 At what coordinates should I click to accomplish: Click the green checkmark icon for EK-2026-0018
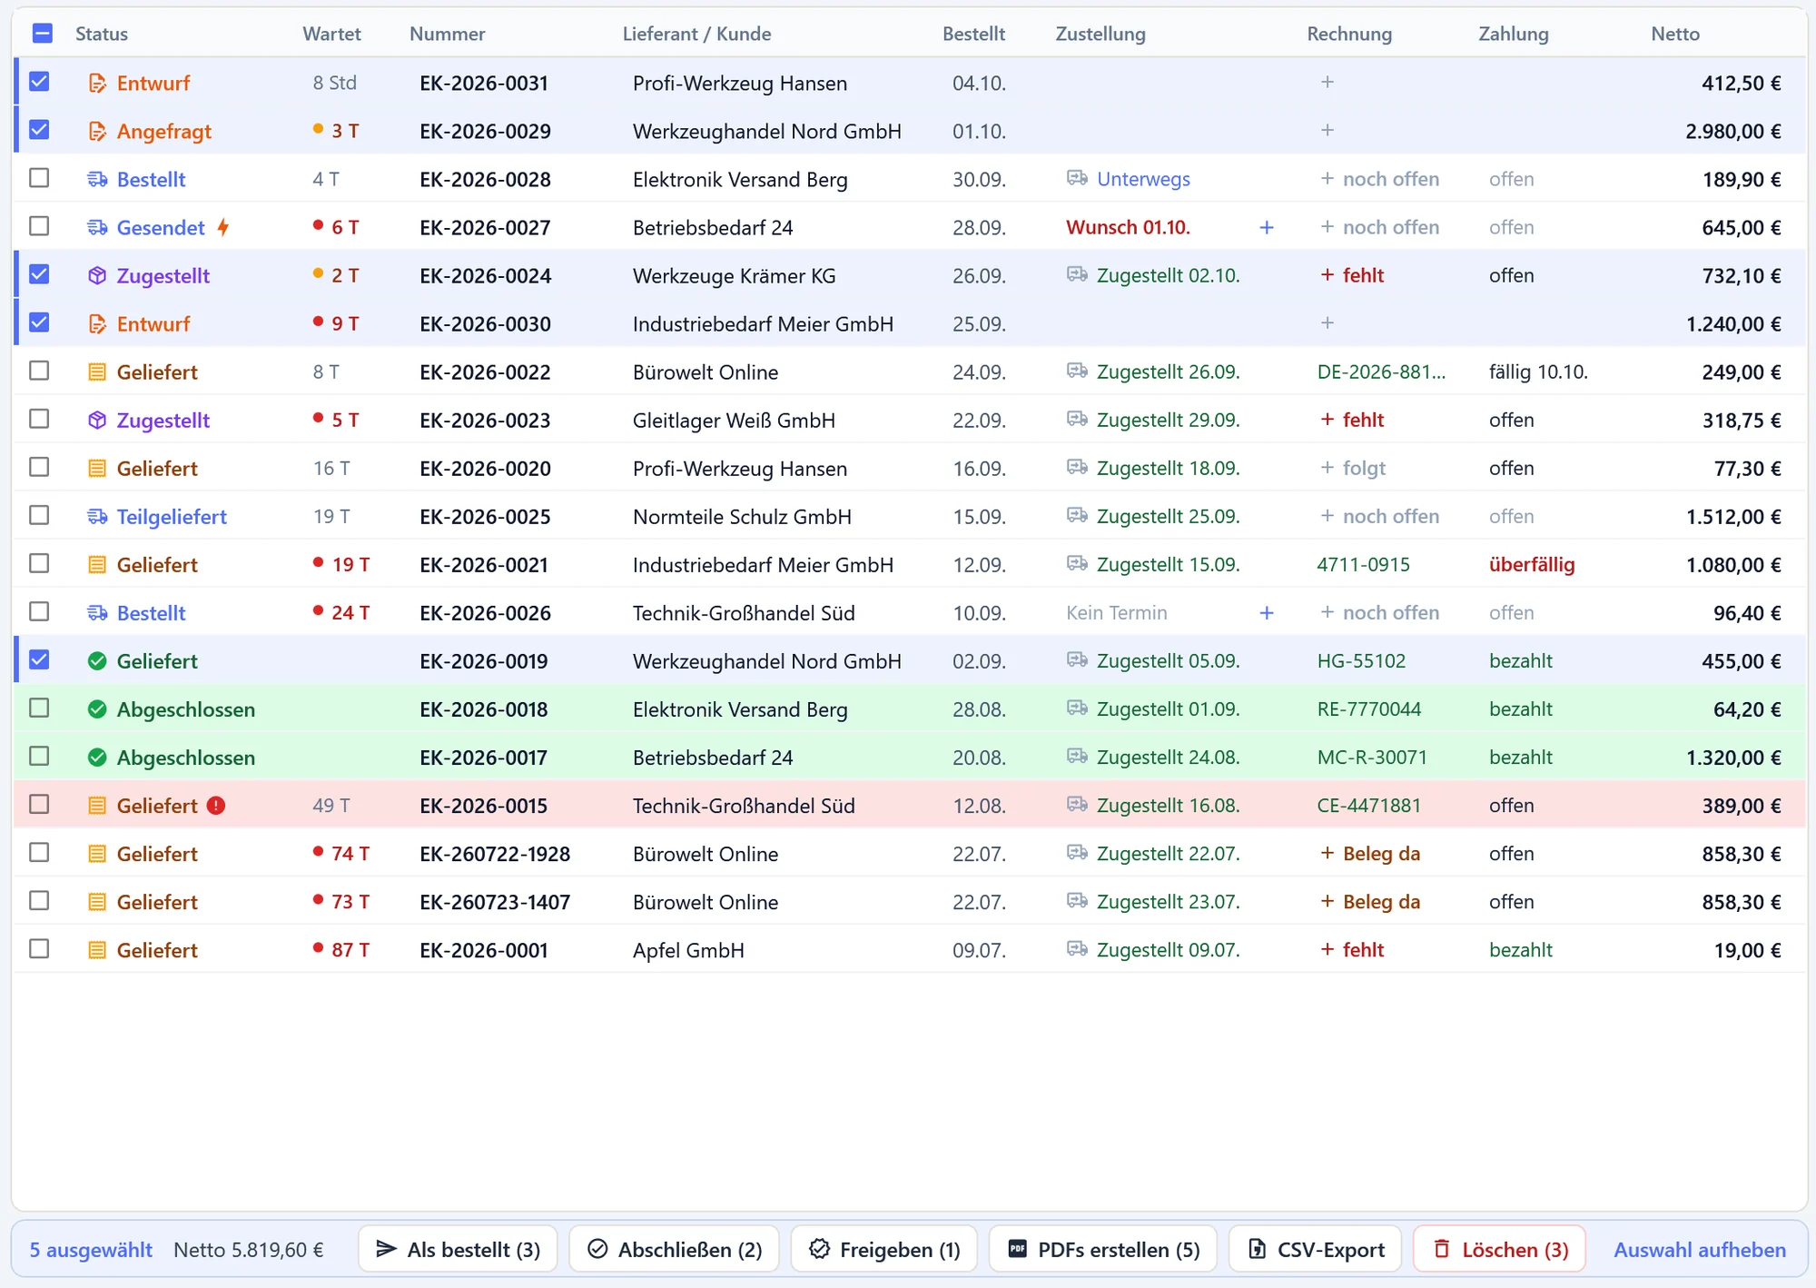click(x=97, y=709)
